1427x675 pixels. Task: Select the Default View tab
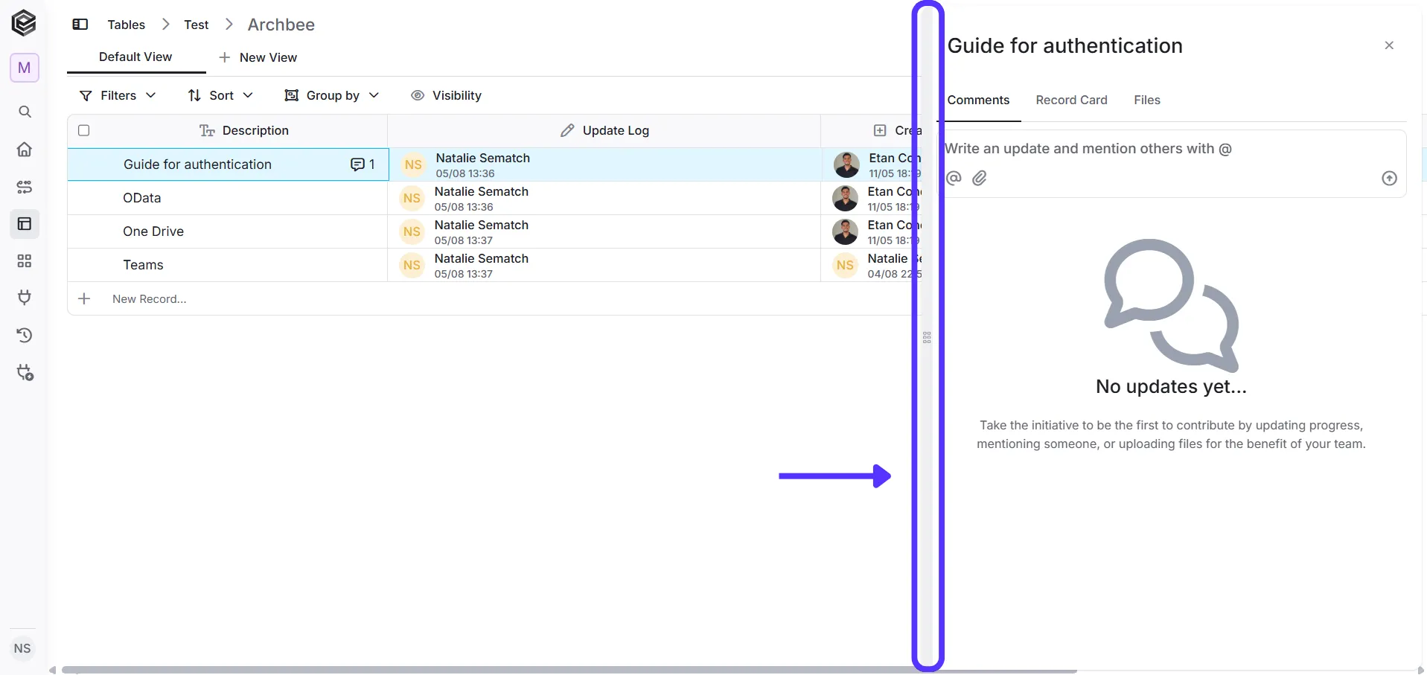(x=135, y=57)
